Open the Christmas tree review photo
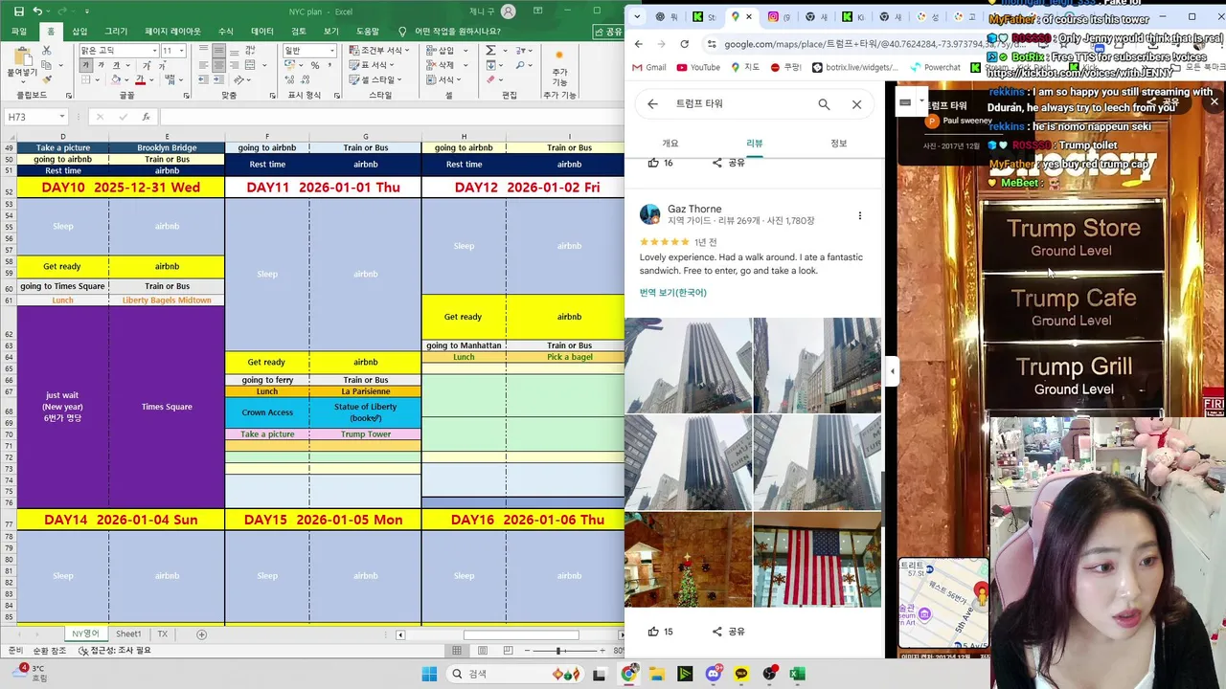Screen dimensions: 1226x689 pyautogui.click(x=688, y=559)
